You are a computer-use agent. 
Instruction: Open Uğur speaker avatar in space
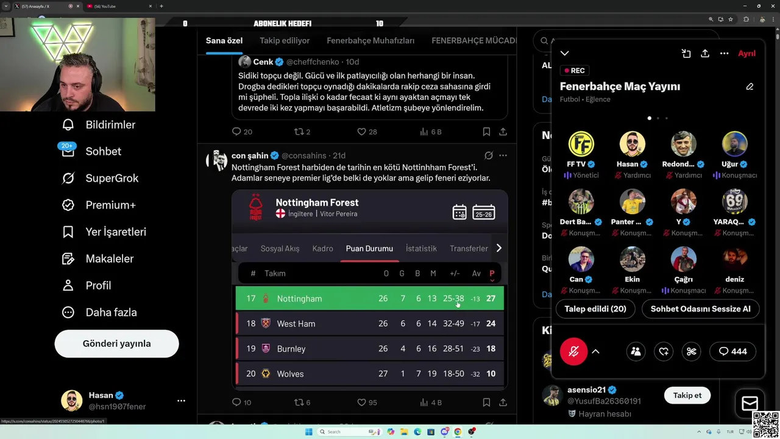(734, 144)
